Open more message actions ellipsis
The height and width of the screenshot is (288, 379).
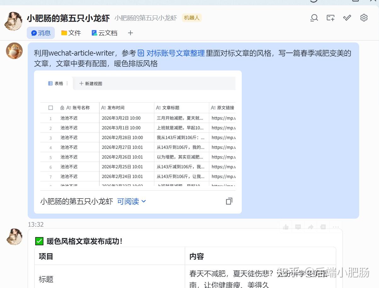(336, 227)
